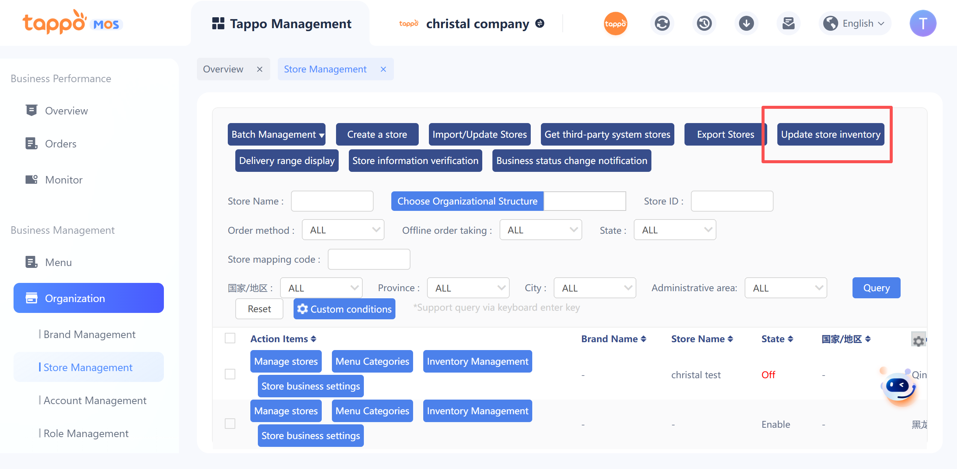Open the history clock icon
Viewport: 957px width, 469px height.
coord(704,24)
